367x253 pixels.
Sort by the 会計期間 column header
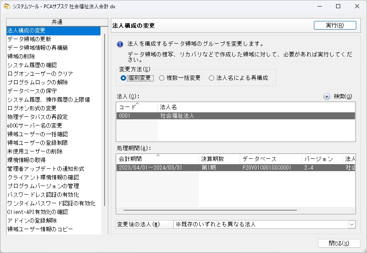click(x=157, y=159)
